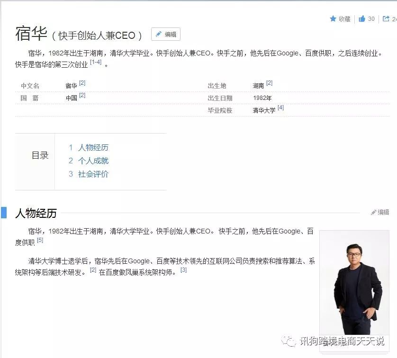Click citation [4] next to 清华大学

pos(280,108)
